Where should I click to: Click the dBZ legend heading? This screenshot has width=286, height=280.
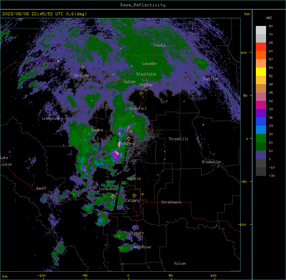pos(269,18)
